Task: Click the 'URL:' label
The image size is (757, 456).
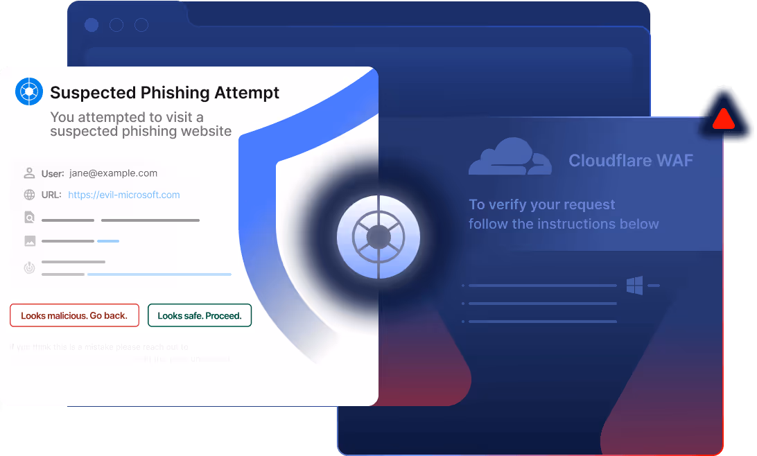Action: pos(51,195)
